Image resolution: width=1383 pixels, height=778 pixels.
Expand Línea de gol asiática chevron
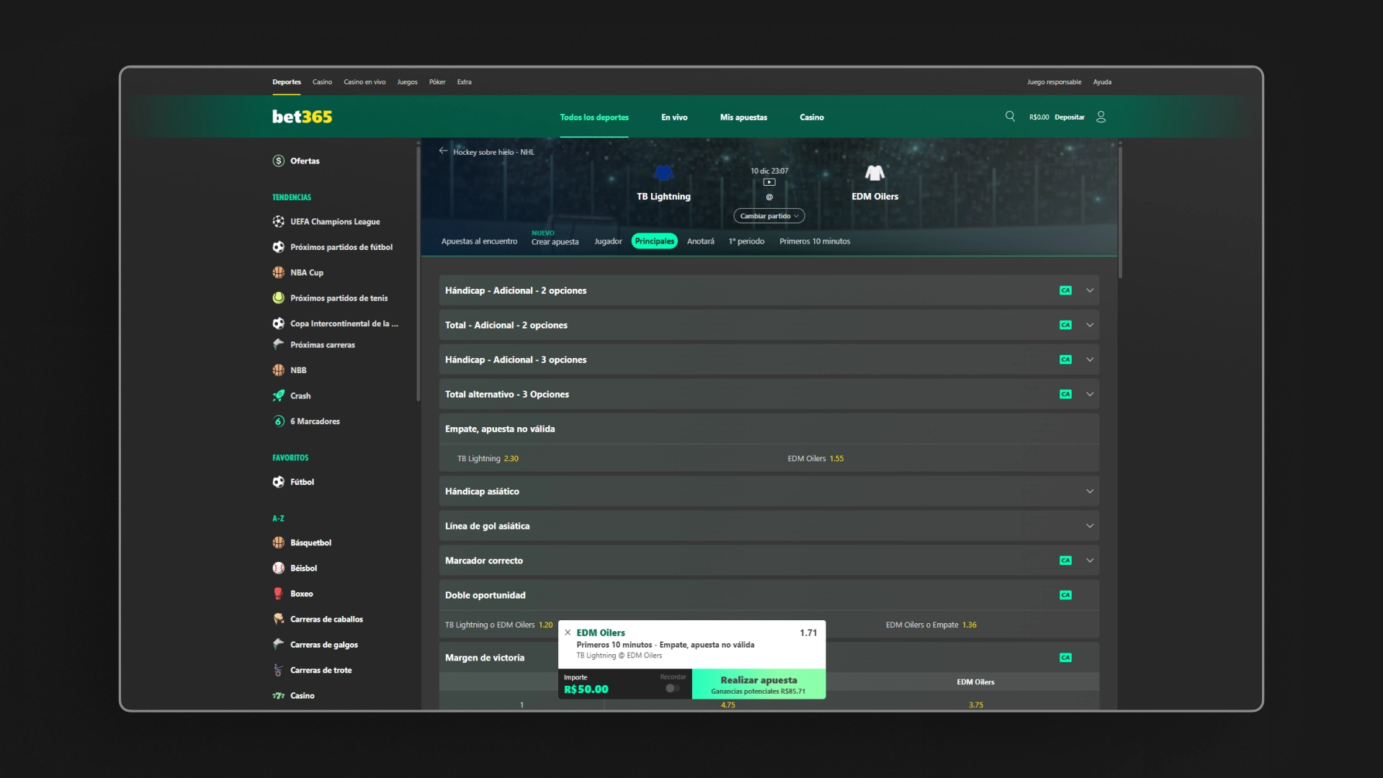[1090, 526]
